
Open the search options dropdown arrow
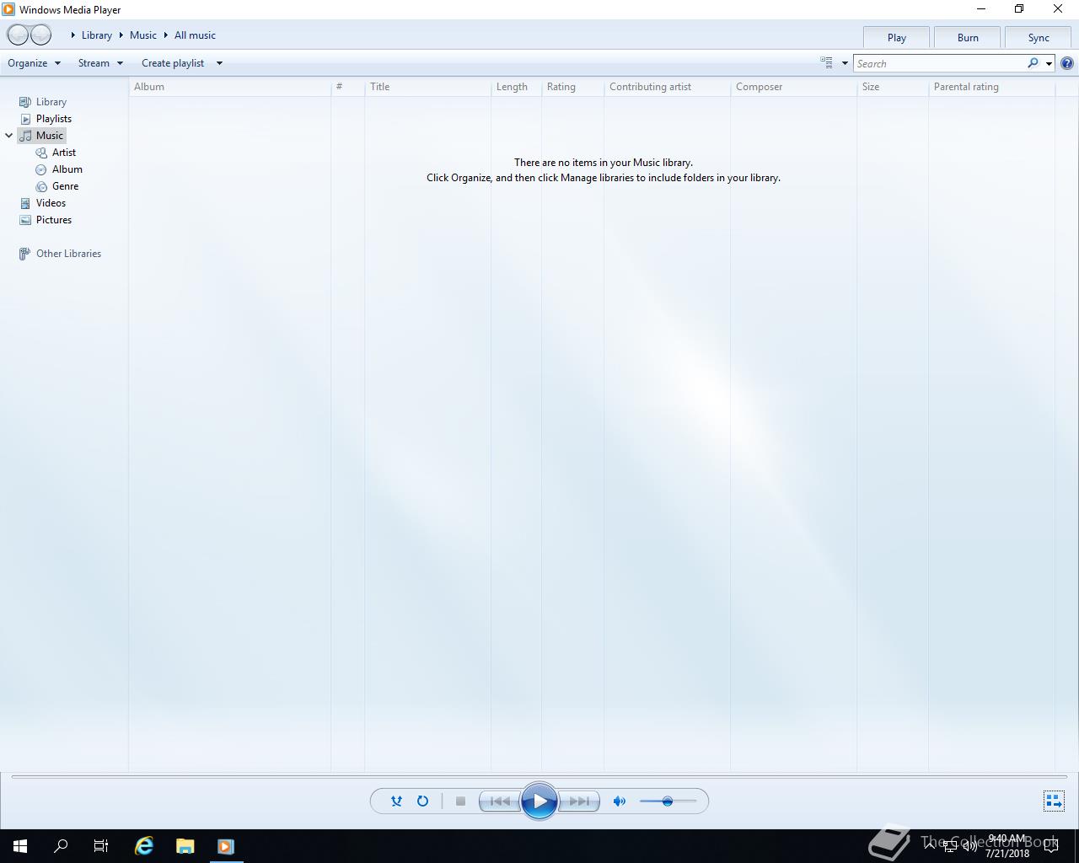point(1049,63)
